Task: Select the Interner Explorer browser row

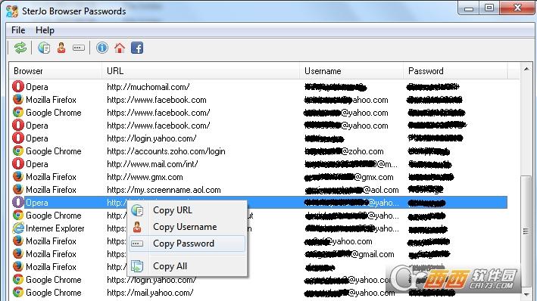Action: pyautogui.click(x=55, y=228)
